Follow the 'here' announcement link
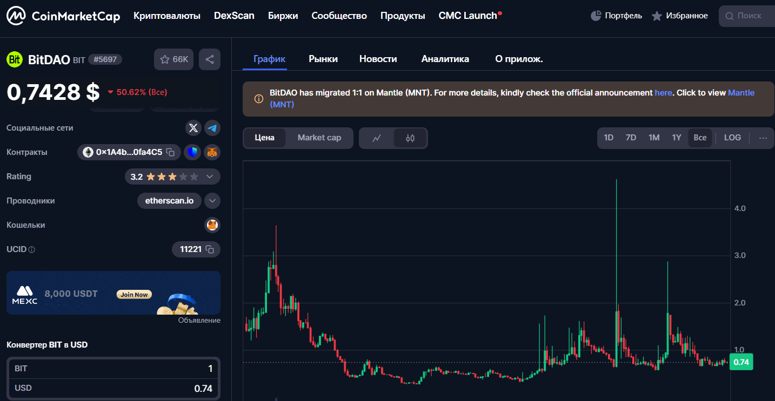775x401 pixels. 663,93
